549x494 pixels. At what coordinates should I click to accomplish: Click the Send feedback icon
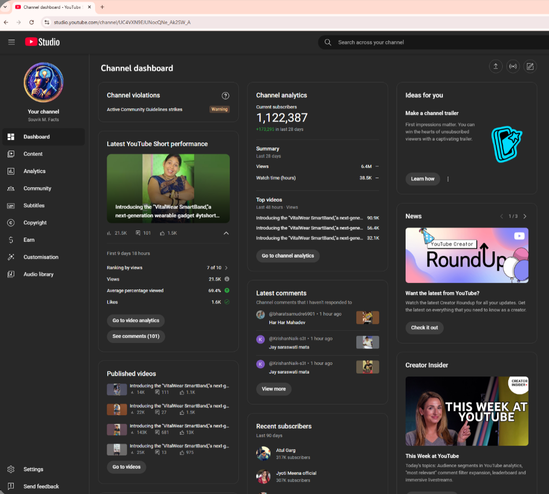pos(11,486)
